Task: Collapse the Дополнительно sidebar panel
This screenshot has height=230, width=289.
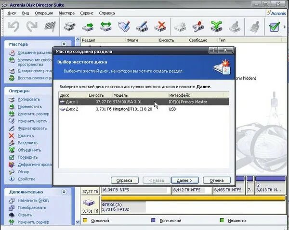Action: tap(64, 192)
